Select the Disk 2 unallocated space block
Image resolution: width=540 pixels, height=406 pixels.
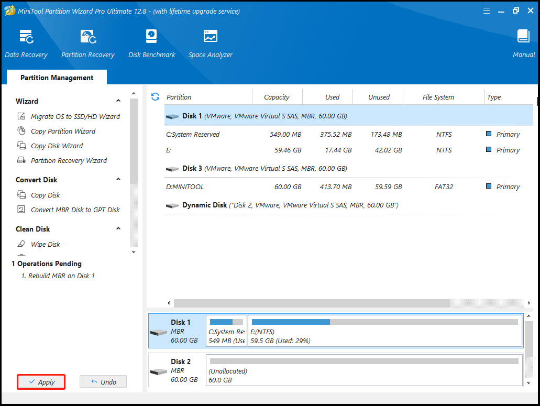(x=363, y=370)
